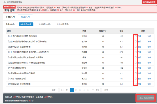Go to the 末页 pagination button
Screen dimensions: 157x104
coord(106,90)
